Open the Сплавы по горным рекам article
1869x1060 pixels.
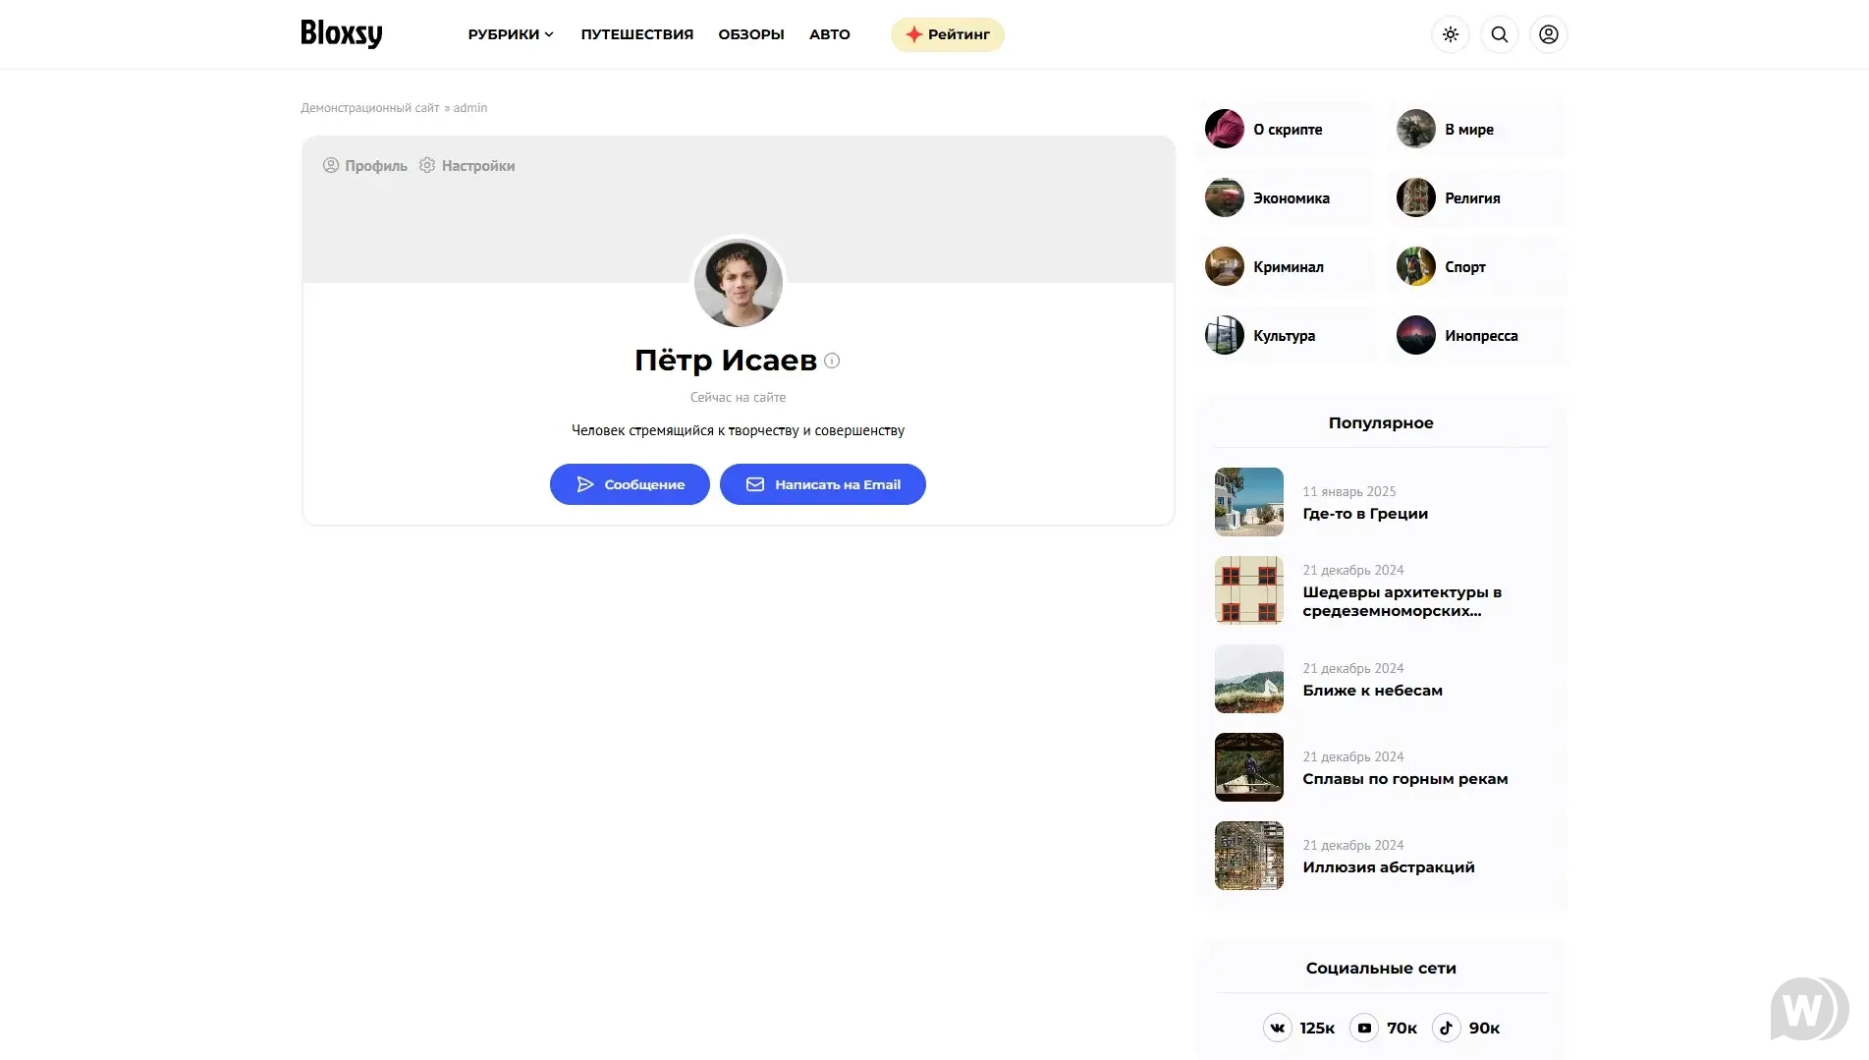pyautogui.click(x=1404, y=779)
